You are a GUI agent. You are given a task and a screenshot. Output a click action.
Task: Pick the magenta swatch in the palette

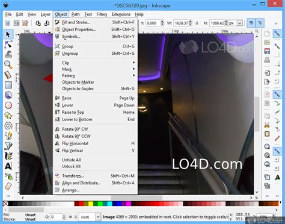click(x=129, y=204)
